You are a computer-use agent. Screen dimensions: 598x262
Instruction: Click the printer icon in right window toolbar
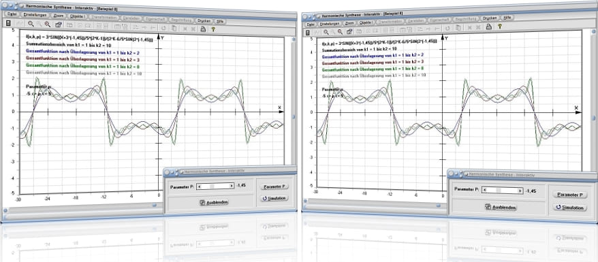pos(488,27)
